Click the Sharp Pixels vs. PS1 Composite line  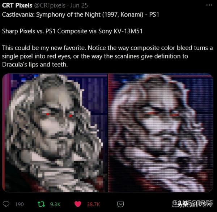click(72, 31)
